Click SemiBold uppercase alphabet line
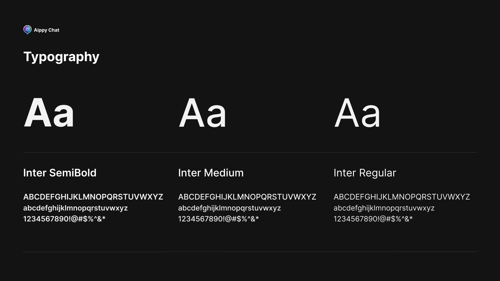The height and width of the screenshot is (281, 500). (x=93, y=197)
